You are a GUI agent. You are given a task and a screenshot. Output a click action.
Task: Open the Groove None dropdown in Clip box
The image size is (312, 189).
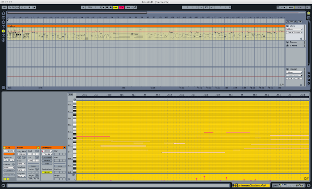[9, 167]
